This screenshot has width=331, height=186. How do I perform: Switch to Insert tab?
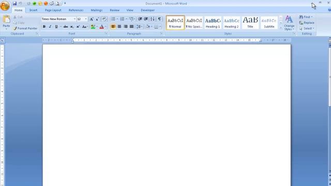click(x=33, y=10)
